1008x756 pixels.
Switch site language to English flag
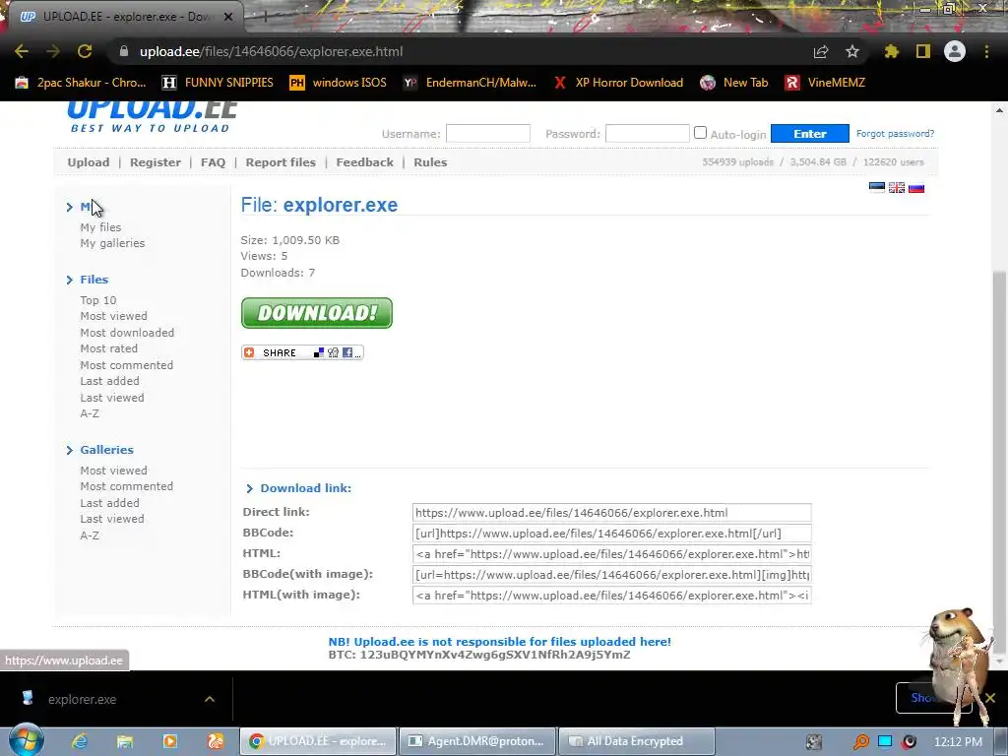pos(897,187)
